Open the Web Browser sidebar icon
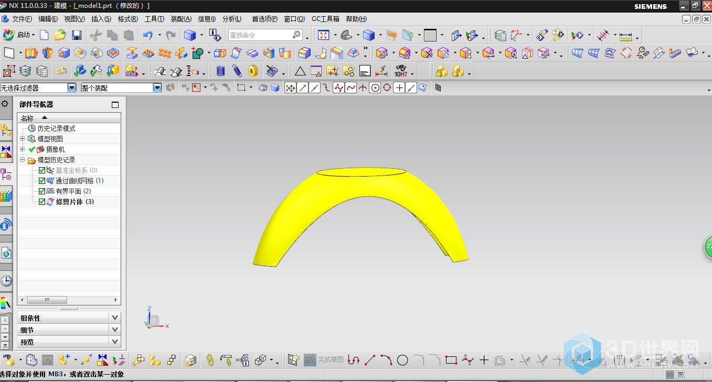This screenshot has height=382, width=712. (6, 254)
